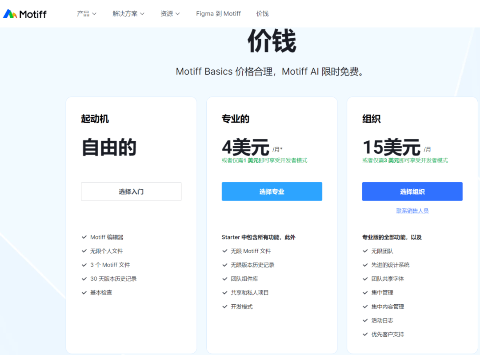Click the large 价钱 page heading
This screenshot has width=480, height=355.
point(272,41)
